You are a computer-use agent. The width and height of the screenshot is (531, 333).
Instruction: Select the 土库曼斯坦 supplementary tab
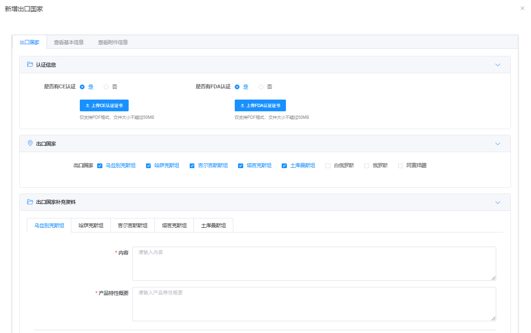click(213, 225)
